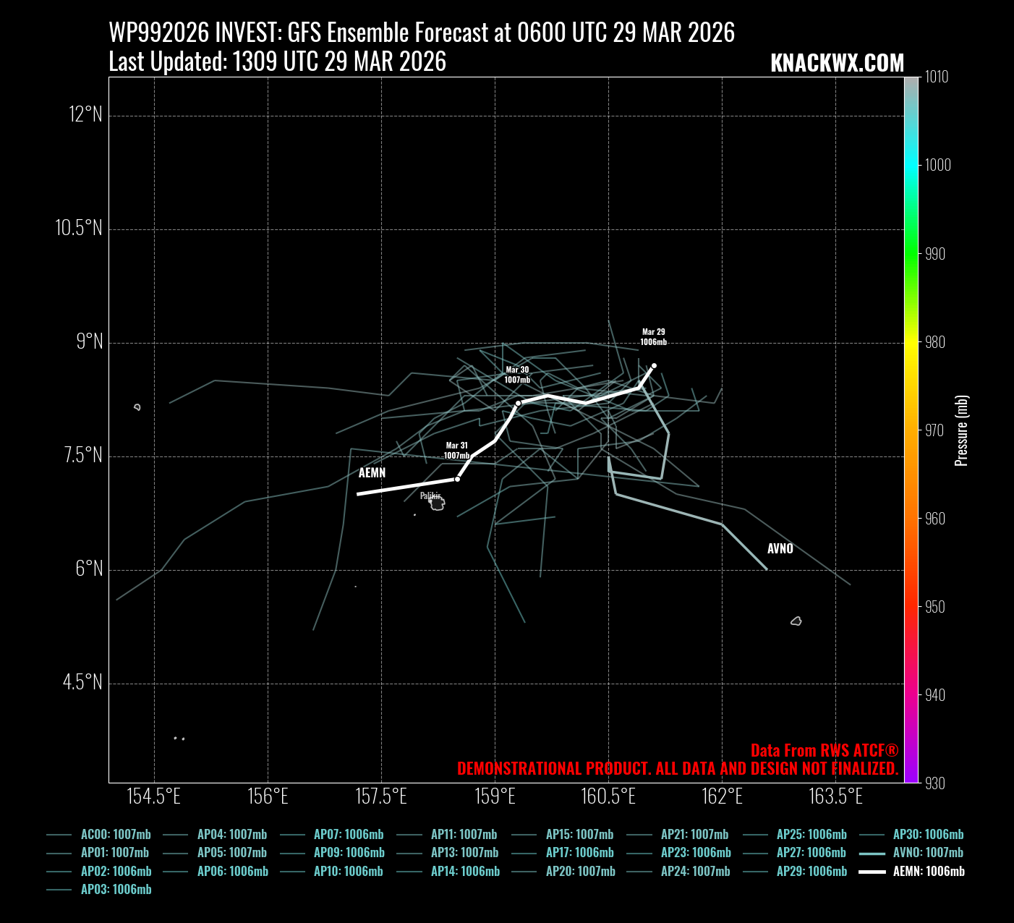Click the pressure colorbar near 1000 mb
This screenshot has height=923, width=1014.
pos(911,165)
